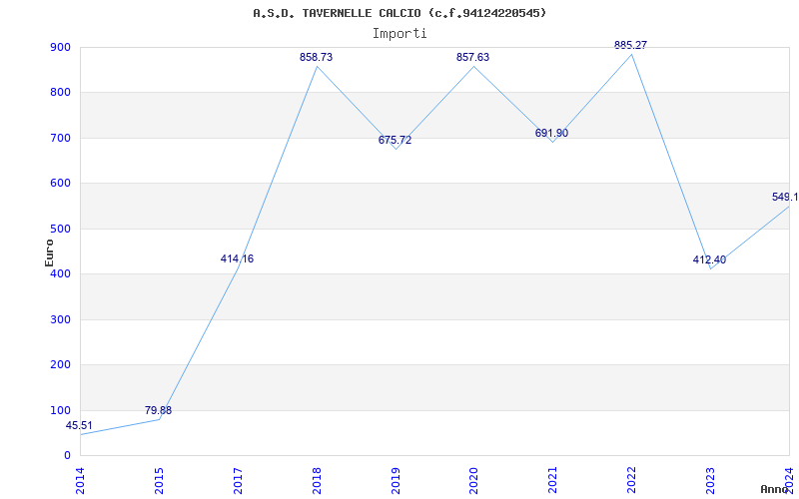Click the 600 y-axis tick label
This screenshot has width=799, height=499.
pos(60,184)
